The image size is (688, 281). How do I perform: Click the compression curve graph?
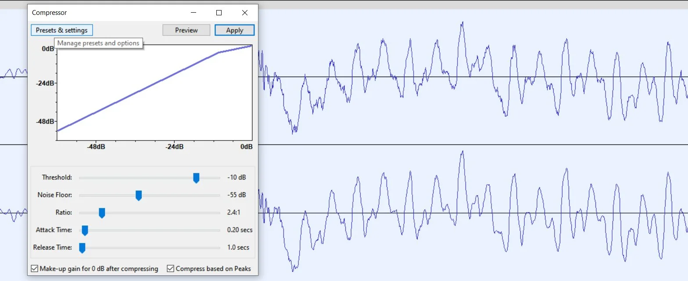(154, 92)
